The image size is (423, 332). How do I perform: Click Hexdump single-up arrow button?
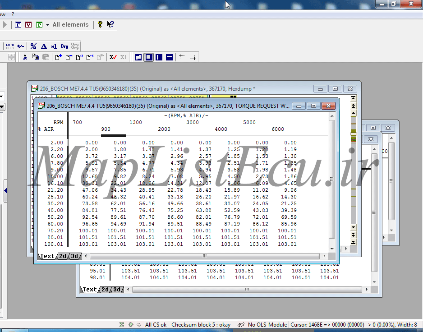click(x=354, y=113)
